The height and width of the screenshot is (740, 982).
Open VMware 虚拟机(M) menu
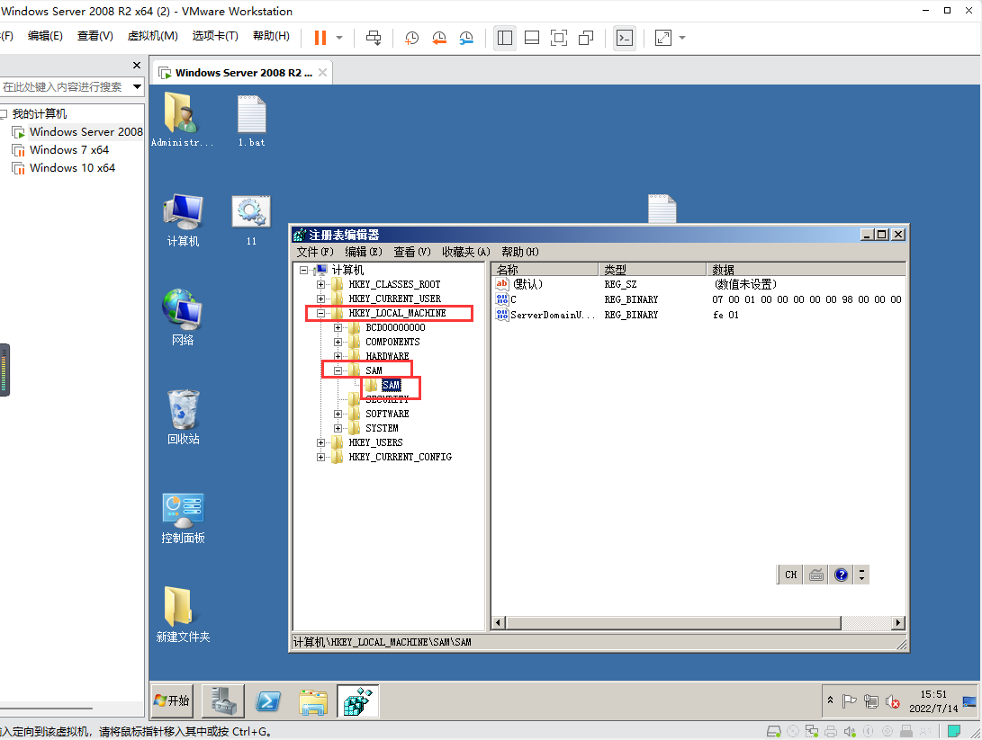click(153, 36)
